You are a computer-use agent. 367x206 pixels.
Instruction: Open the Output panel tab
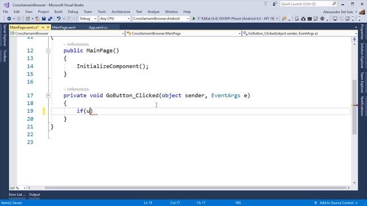34,195
